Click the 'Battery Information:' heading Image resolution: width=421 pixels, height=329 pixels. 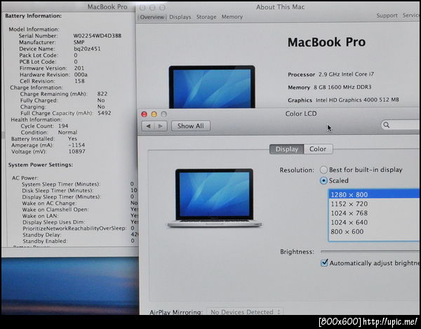pos(33,16)
